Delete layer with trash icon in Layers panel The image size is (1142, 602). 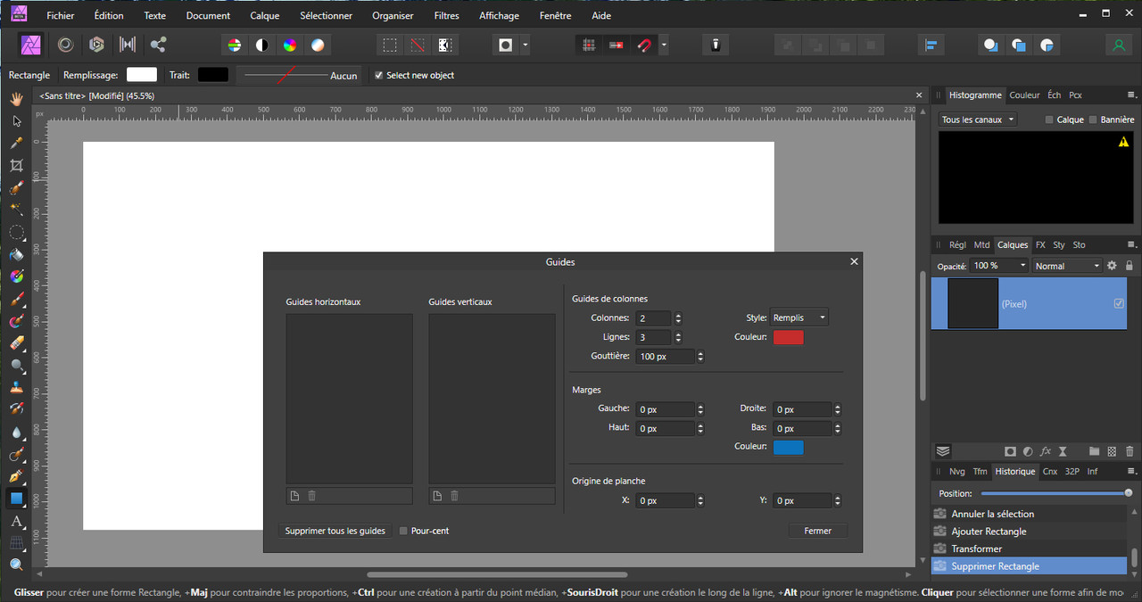(x=1129, y=451)
